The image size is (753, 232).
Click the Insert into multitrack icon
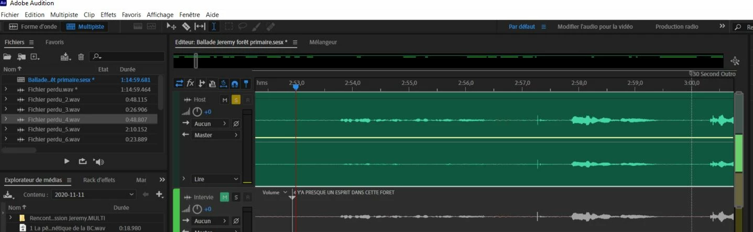click(x=66, y=57)
